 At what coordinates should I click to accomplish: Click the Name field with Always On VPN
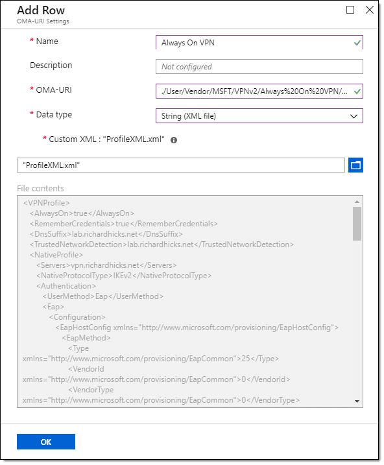click(x=259, y=42)
